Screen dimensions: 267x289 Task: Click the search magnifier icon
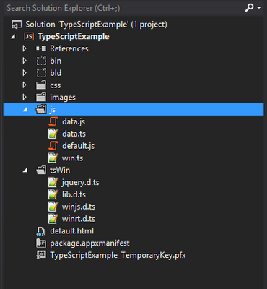click(x=249, y=8)
